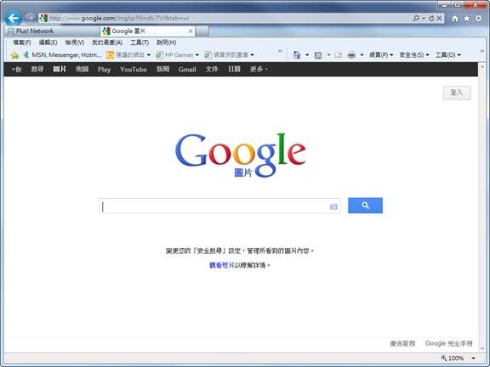490x367 pixels.
Task: Click +你 in Google black bar
Action: 16,70
